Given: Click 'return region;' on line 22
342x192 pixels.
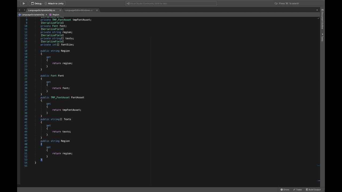Looking at the screenshot, I should pos(62,63).
